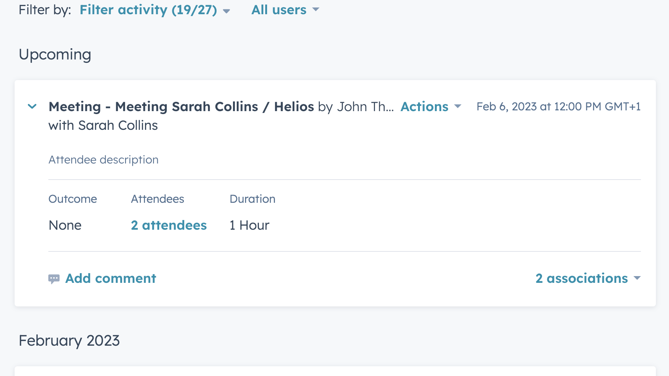The image size is (669, 376).
Task: Click the meeting owner John Th...
Action: (366, 107)
